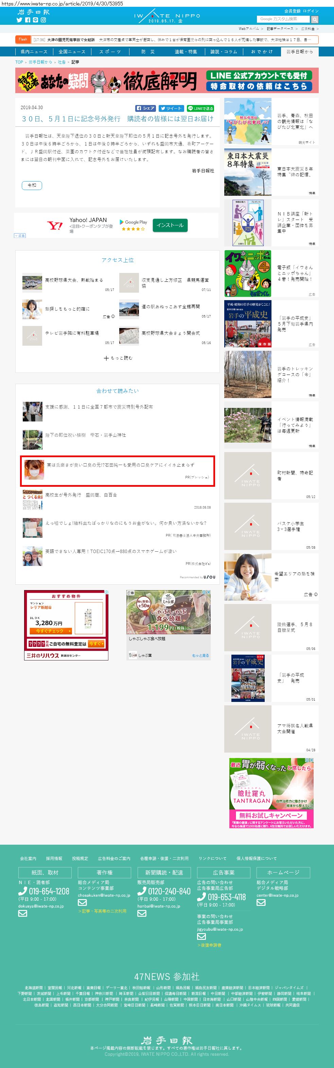
Task: Select おでかけ menu item
Action: [x=262, y=52]
